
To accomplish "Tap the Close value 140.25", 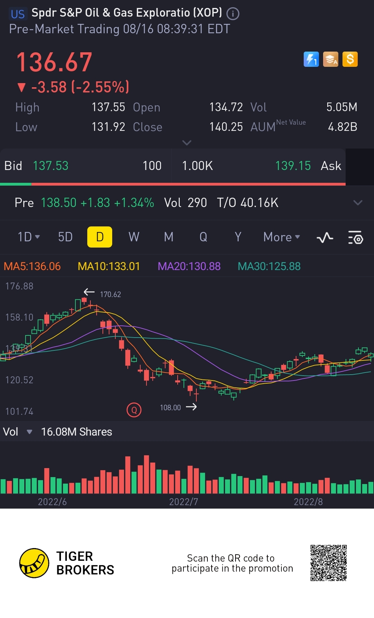I will pyautogui.click(x=226, y=127).
